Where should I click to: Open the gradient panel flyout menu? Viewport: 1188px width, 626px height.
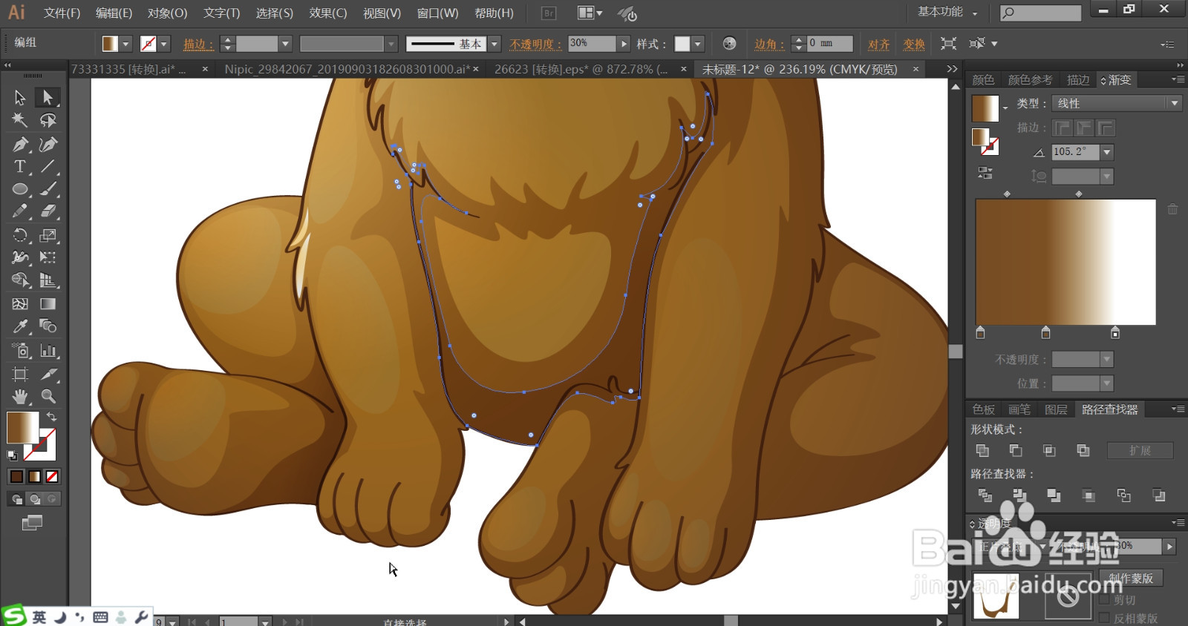click(x=1178, y=79)
